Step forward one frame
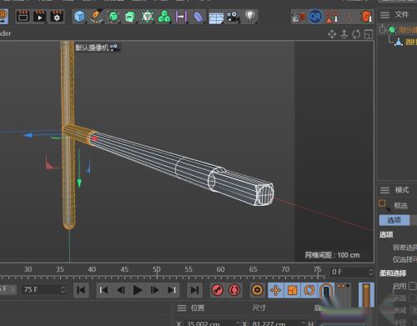The width and height of the screenshot is (417, 326). [x=154, y=290]
